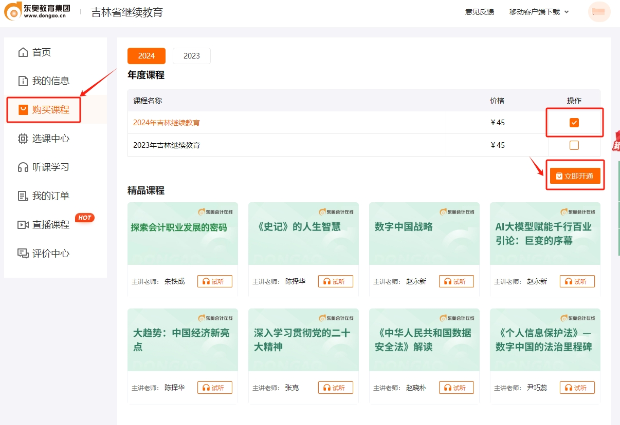The height and width of the screenshot is (425, 620).
Task: Select the 购买课程 shopping bag icon
Action: tap(24, 109)
